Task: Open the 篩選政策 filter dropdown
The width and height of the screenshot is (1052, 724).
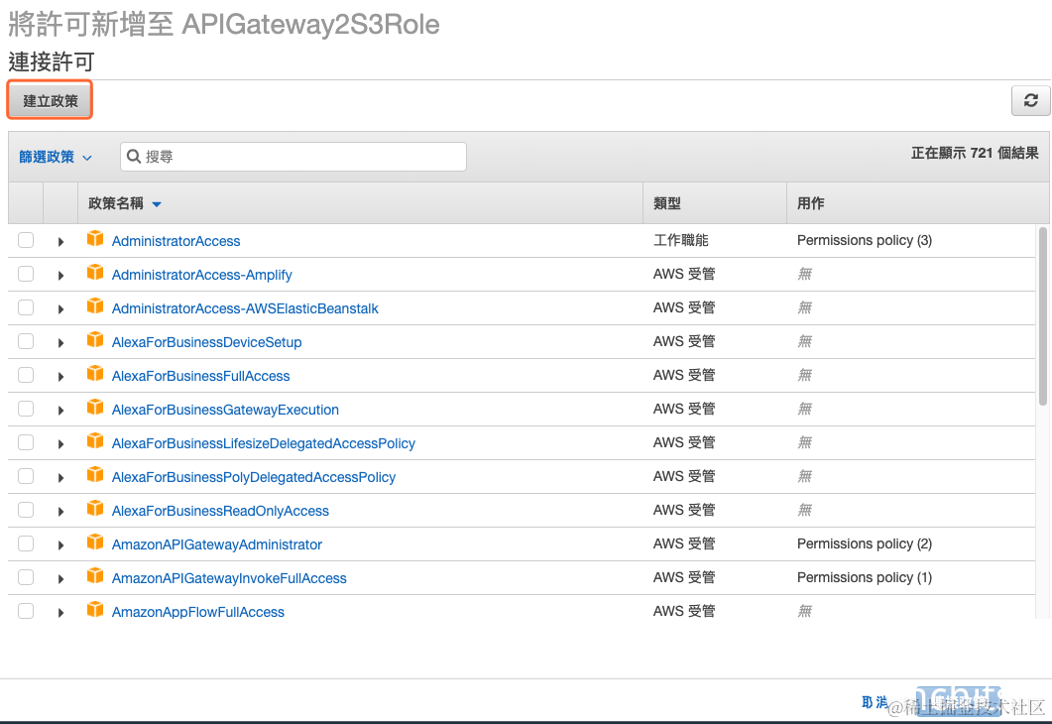Action: pos(55,157)
